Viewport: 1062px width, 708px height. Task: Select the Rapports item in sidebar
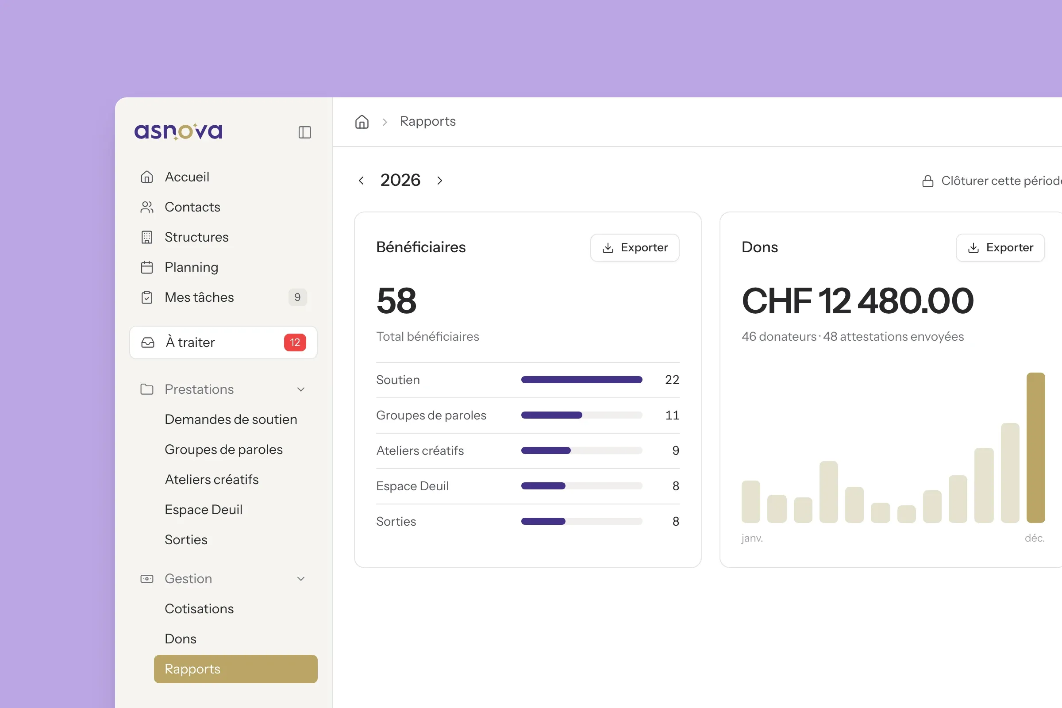[x=235, y=669]
